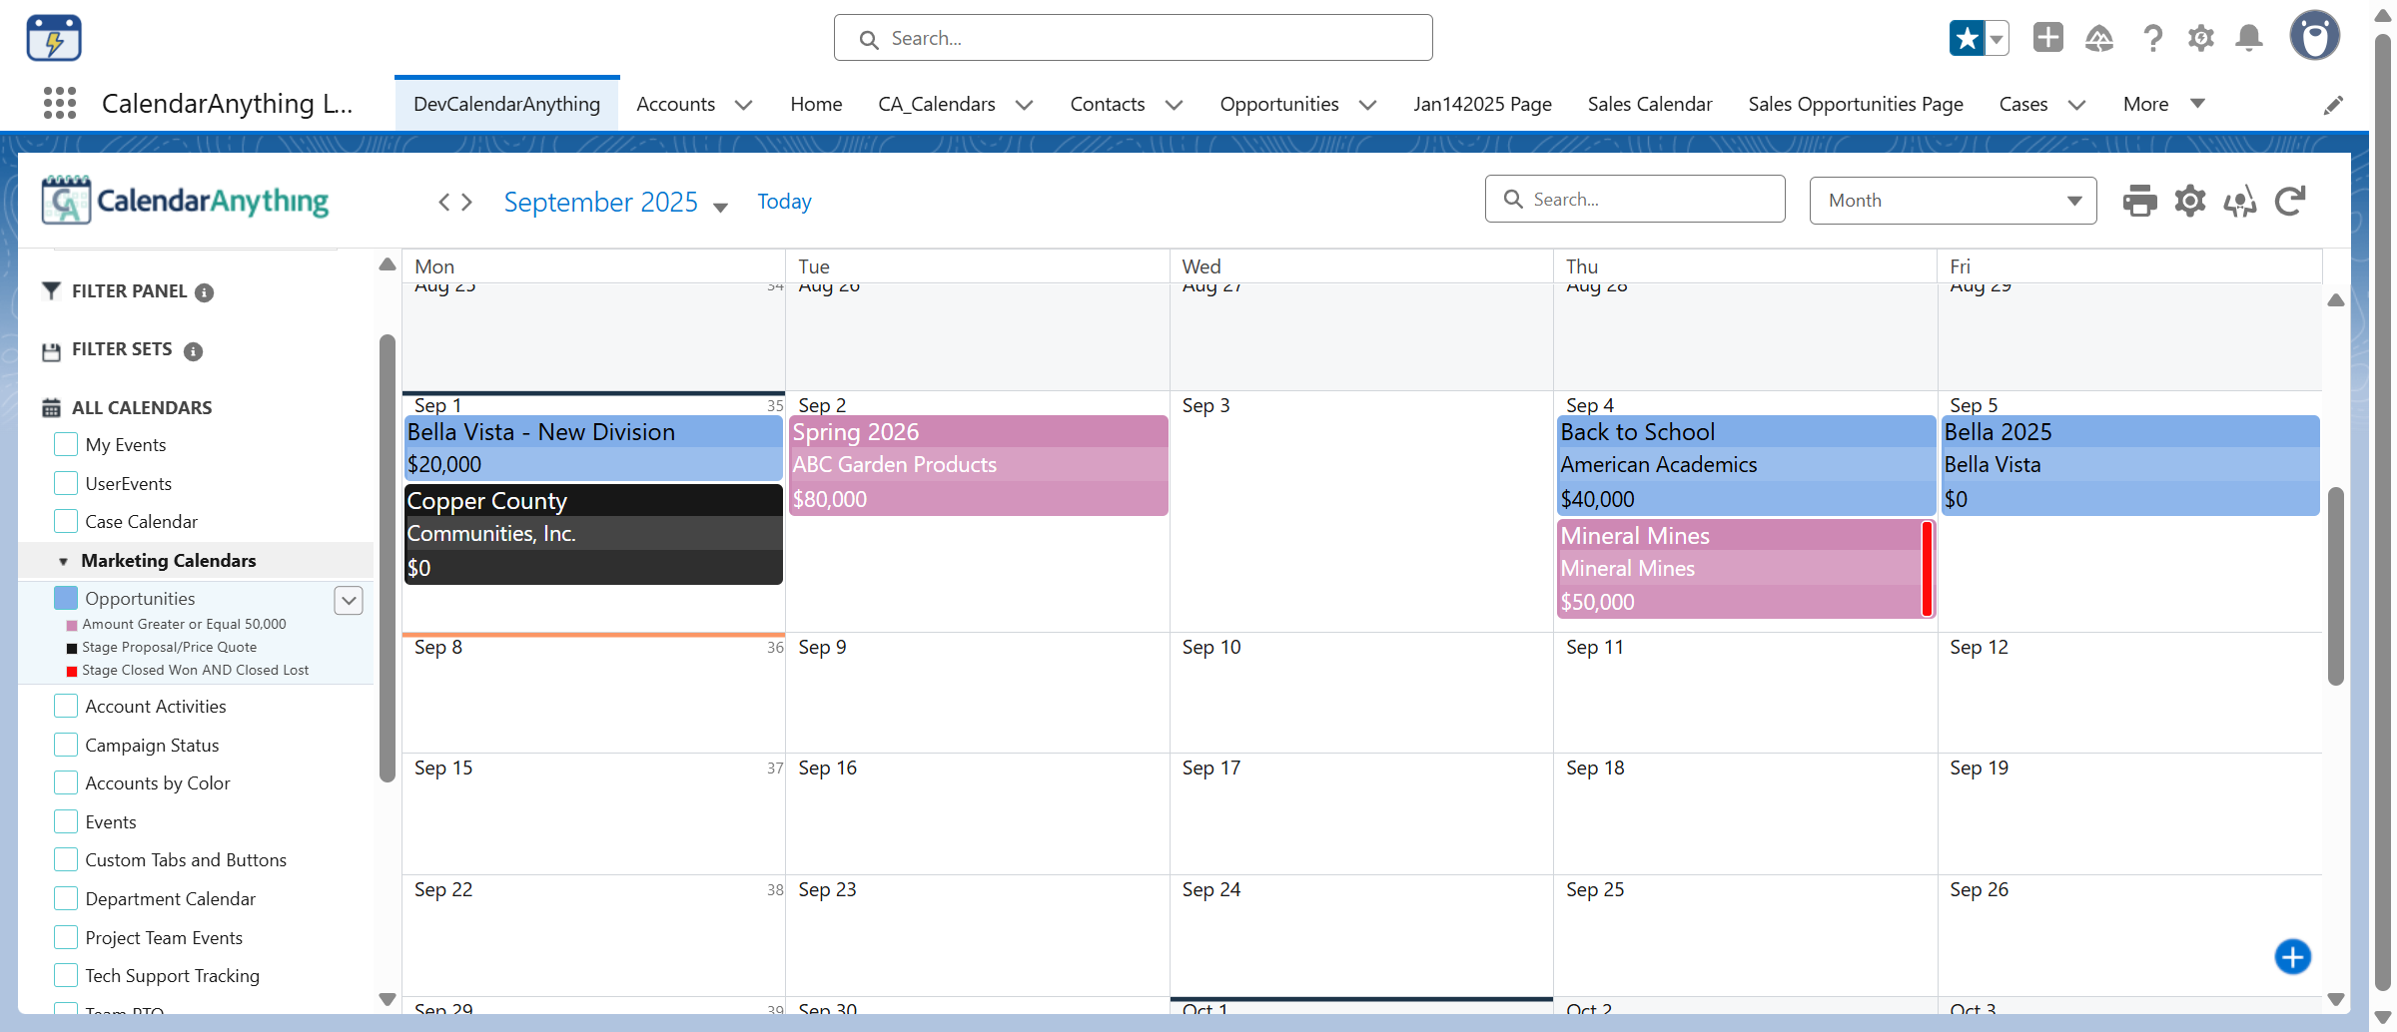Toggle the Campaign Status calendar checkbox
Image resolution: width=2397 pixels, height=1032 pixels.
(66, 745)
